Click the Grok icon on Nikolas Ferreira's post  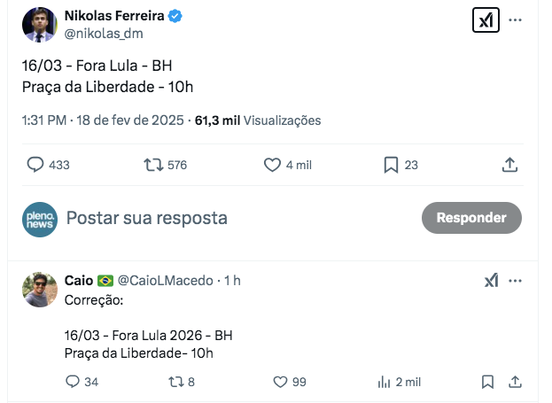coord(486,21)
